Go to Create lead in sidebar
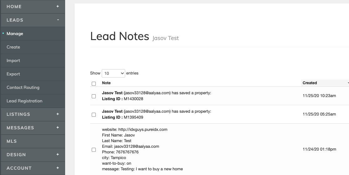Viewport: 349px width, 175px height. tap(13, 47)
